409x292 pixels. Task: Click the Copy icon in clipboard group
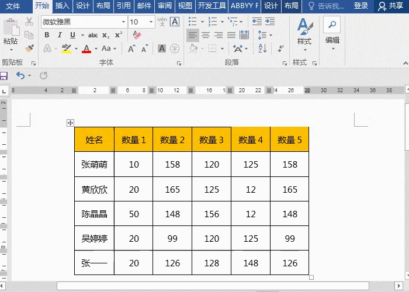pos(29,35)
